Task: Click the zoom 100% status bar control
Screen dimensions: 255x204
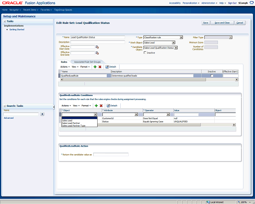Action: pos(243,202)
